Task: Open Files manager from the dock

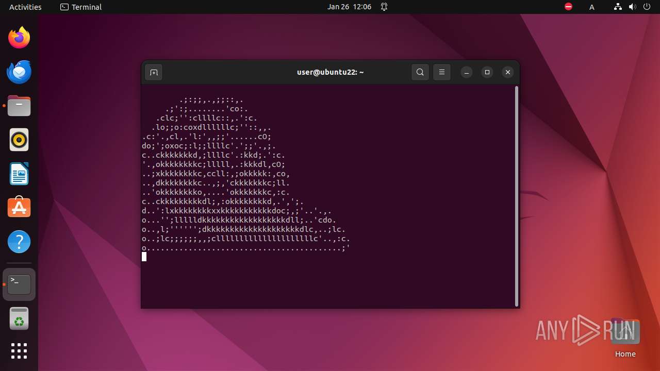Action: click(19, 106)
